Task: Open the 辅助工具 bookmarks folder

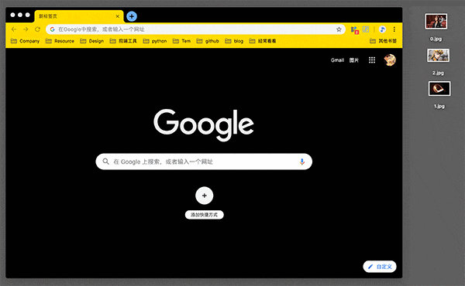Action: 123,41
